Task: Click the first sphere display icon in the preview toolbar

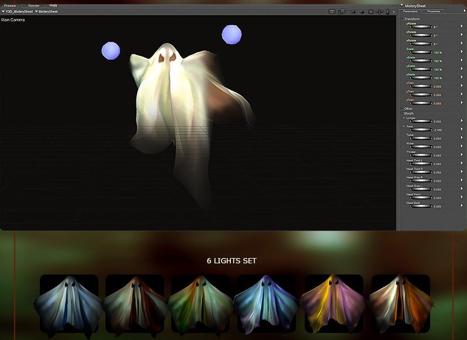Action: pyautogui.click(x=353, y=12)
